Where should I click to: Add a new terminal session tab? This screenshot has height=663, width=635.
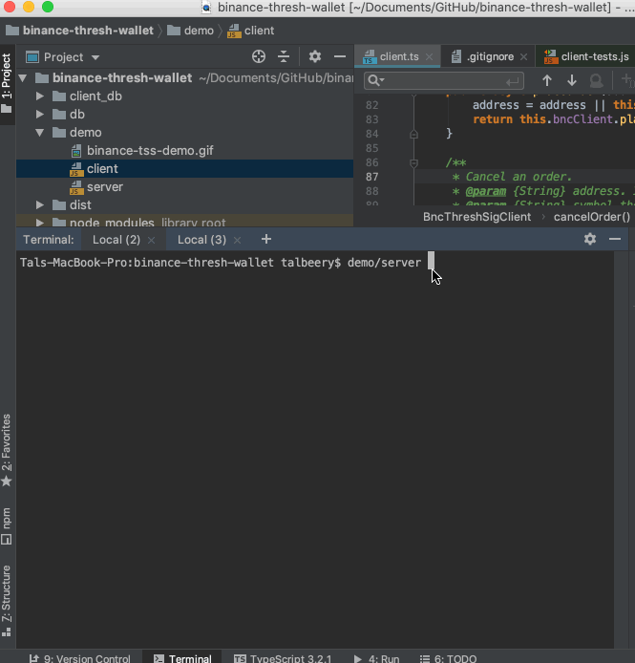tap(265, 240)
